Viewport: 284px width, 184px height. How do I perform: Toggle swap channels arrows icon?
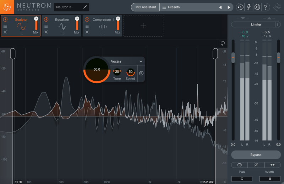[x=272, y=165]
